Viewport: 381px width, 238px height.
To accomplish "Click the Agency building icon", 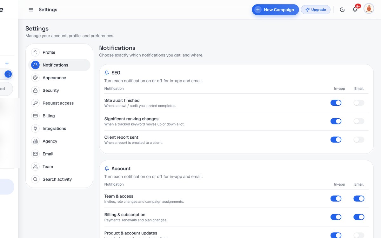I will [35, 141].
